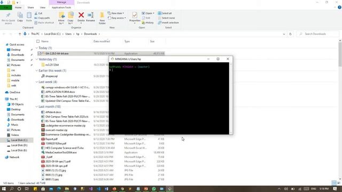Viewport: 342px width, 192px height.
Task: Uncheck the Git-2.28.0-64-bit.exe checkbox
Action: click(x=40, y=53)
